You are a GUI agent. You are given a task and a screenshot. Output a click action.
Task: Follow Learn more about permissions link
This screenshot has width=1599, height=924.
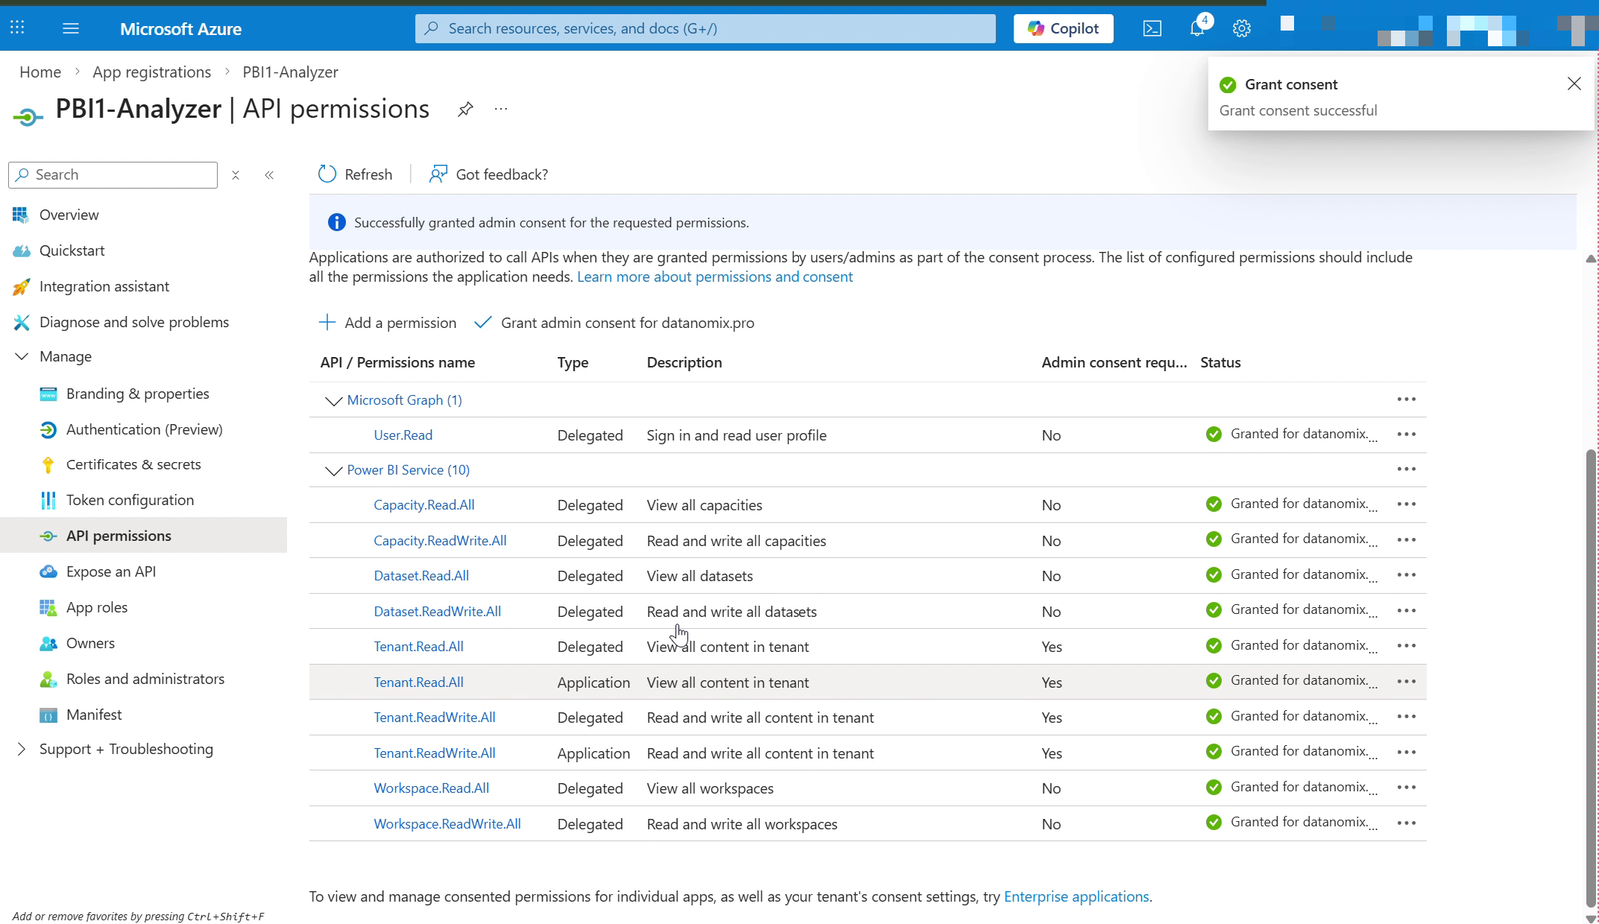(715, 277)
